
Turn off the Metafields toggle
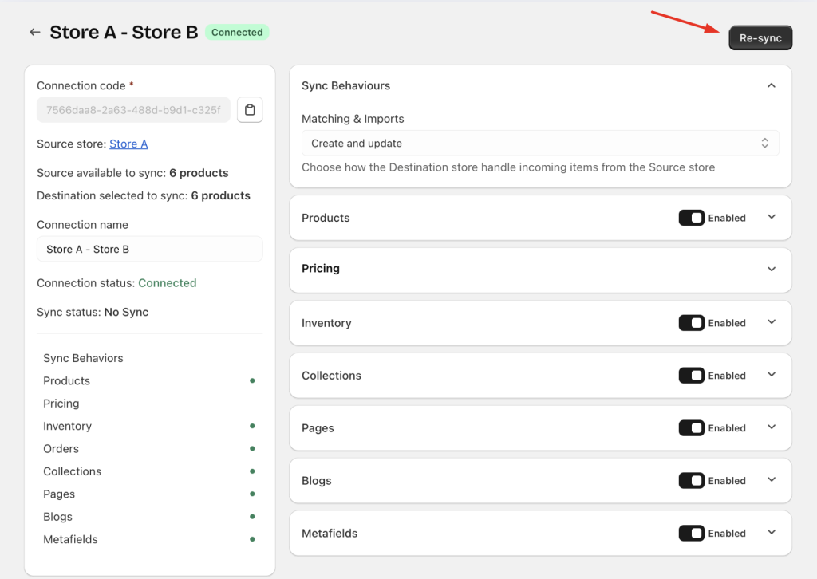tap(691, 534)
